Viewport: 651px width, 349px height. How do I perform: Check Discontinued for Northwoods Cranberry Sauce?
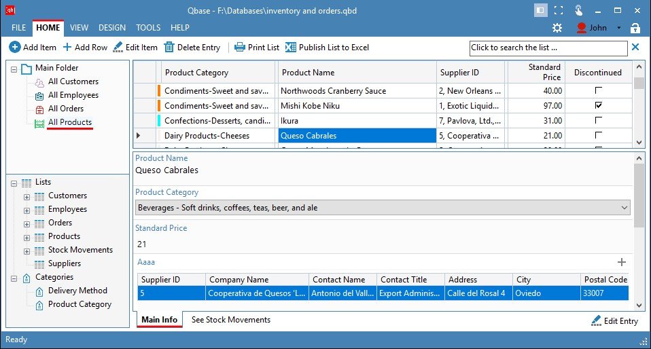(x=598, y=90)
